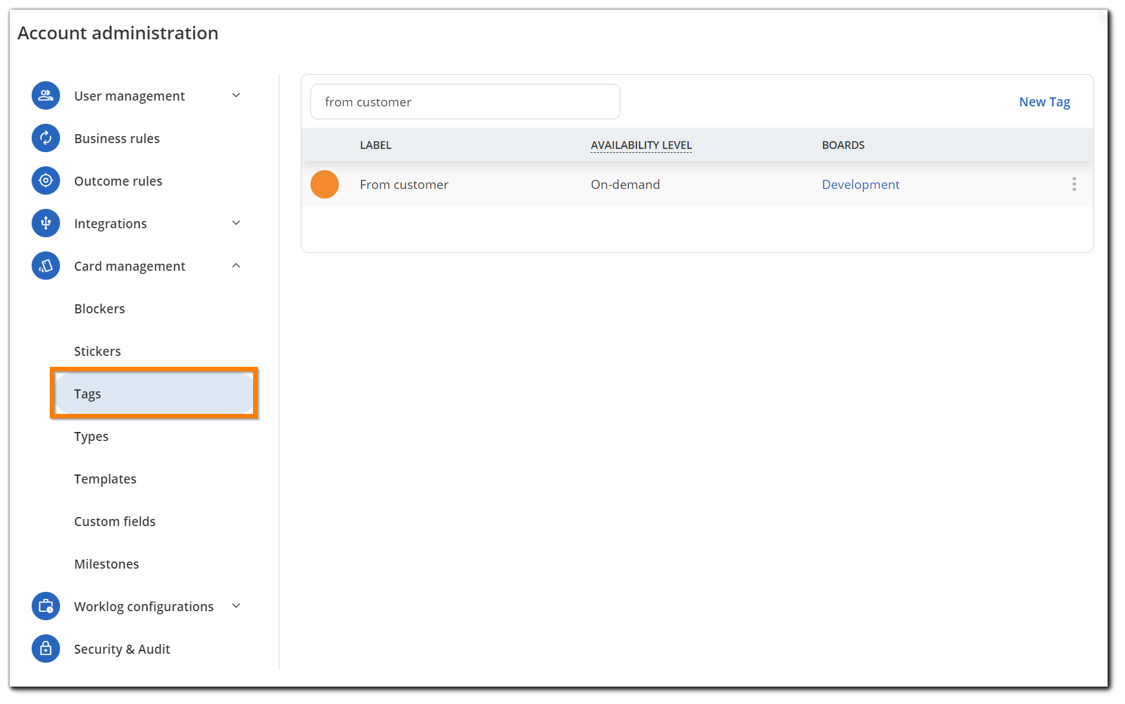Open Security & Audit section
This screenshot has height=704, width=1125.
122,649
